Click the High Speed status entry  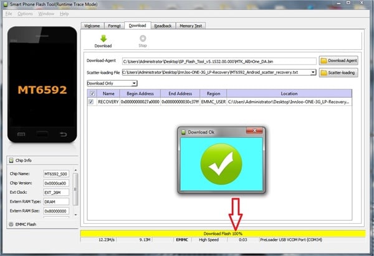209,240
